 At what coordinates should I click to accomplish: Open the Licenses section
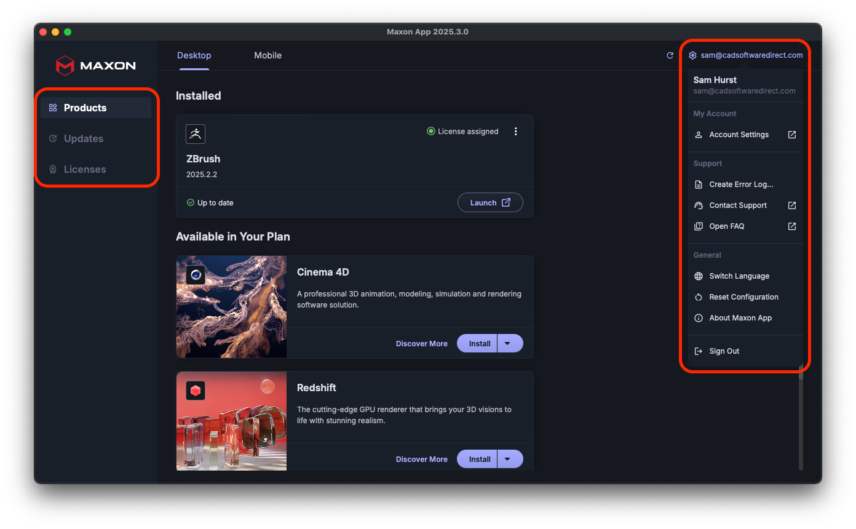tap(96, 169)
